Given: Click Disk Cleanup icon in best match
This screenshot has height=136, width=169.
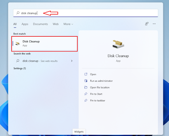Looking at the screenshot, I should pyautogui.click(x=18, y=43).
